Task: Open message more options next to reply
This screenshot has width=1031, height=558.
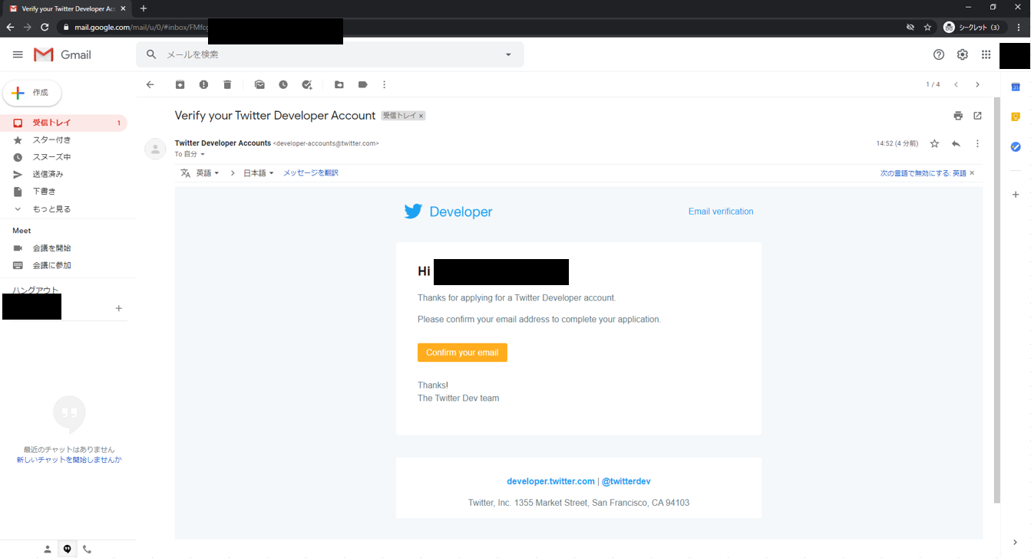Action: tap(977, 143)
